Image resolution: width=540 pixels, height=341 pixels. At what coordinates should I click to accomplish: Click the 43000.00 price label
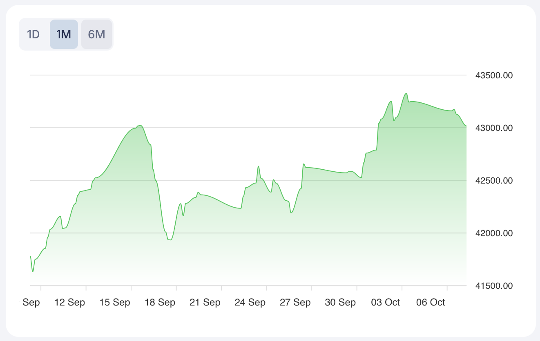point(494,128)
